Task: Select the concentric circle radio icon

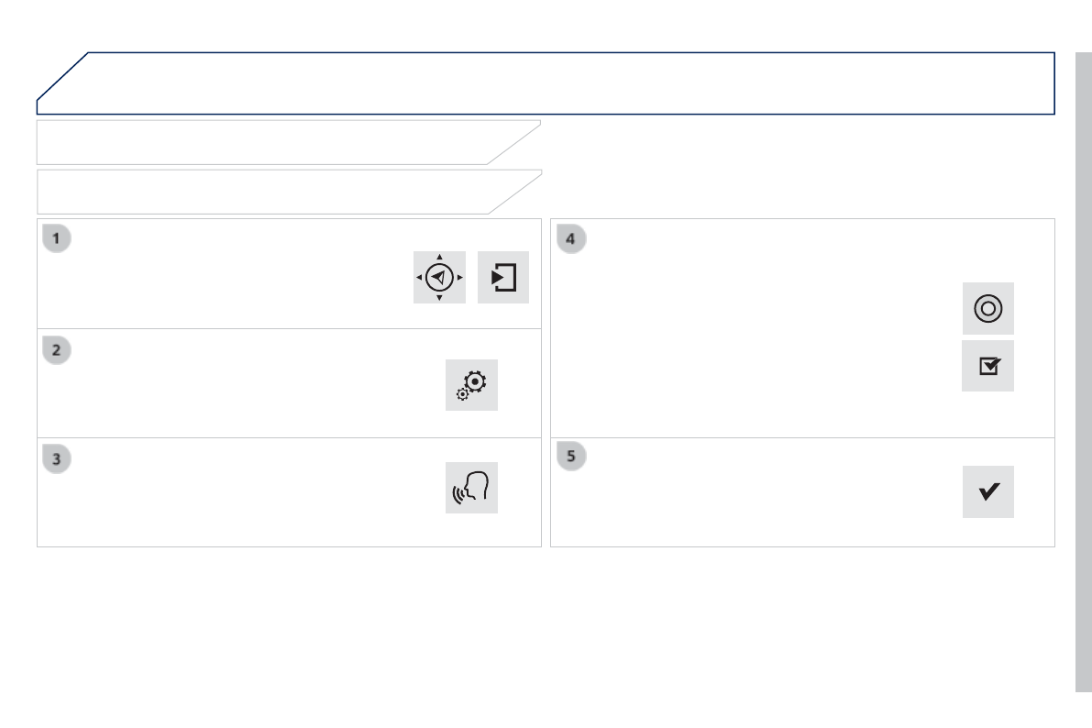Action: (x=987, y=309)
